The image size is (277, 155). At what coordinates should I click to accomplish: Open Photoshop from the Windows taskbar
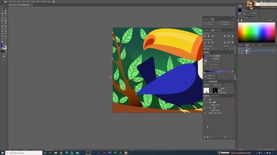pos(83,153)
